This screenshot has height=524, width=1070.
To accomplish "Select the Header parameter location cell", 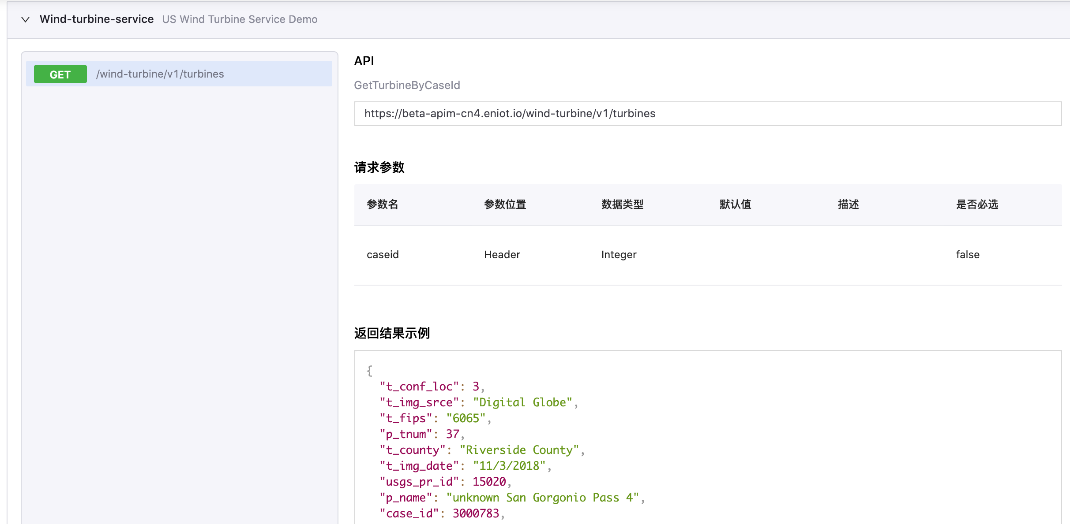I will (502, 254).
